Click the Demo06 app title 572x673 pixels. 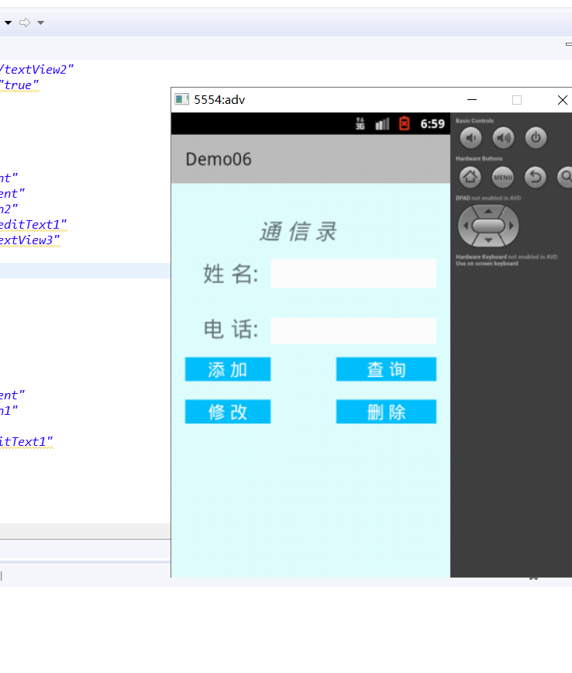219,159
